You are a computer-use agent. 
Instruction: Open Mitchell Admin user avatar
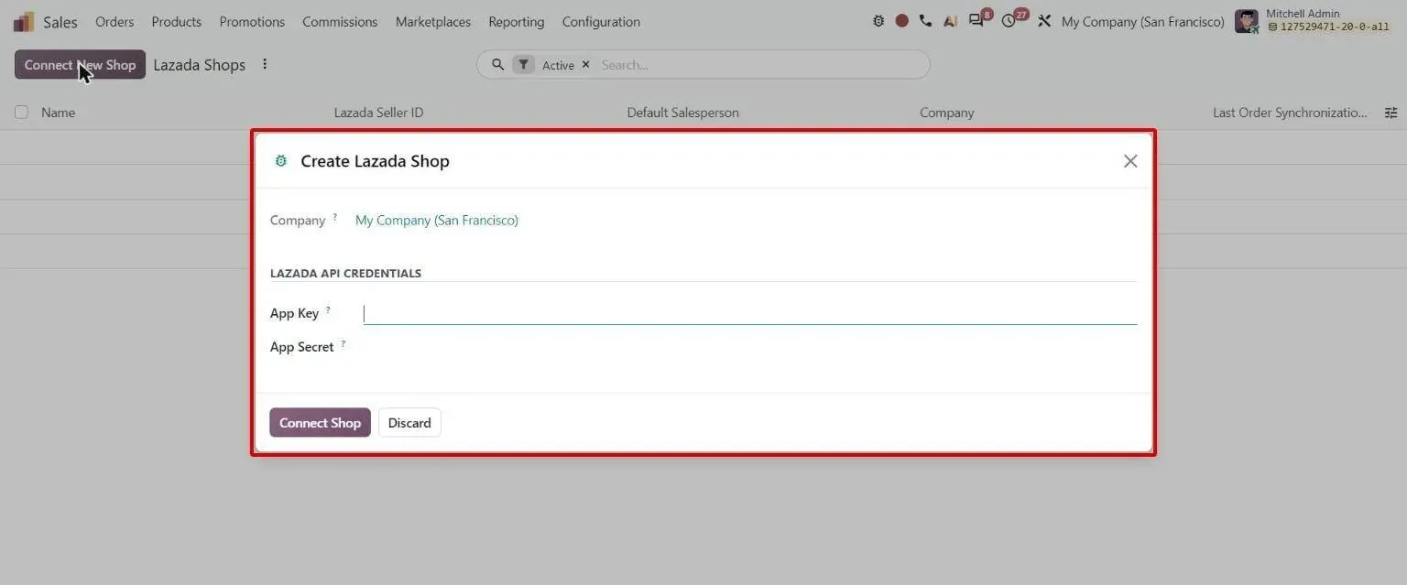[1246, 21]
